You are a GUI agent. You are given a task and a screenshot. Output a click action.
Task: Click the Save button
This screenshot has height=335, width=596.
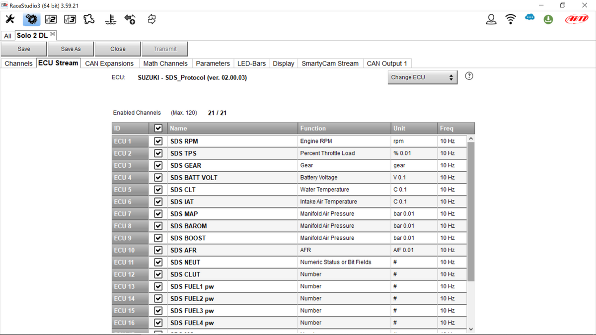(24, 49)
